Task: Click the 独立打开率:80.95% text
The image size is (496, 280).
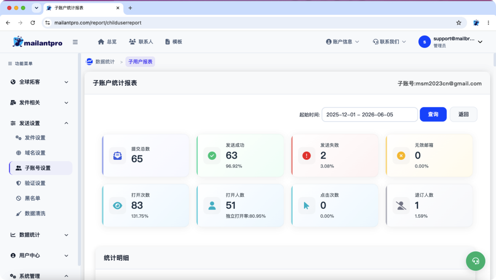Action: coord(246,216)
